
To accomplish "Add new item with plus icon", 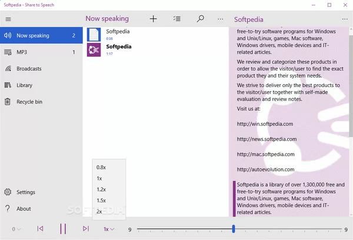I will pos(154,19).
